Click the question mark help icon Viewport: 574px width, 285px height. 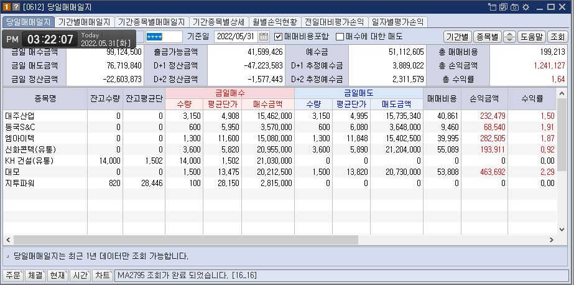16,7
